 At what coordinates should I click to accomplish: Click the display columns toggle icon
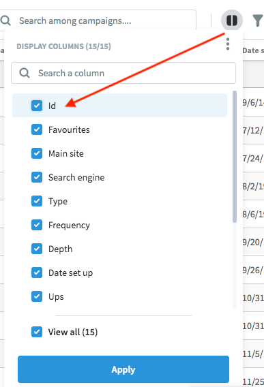[232, 20]
